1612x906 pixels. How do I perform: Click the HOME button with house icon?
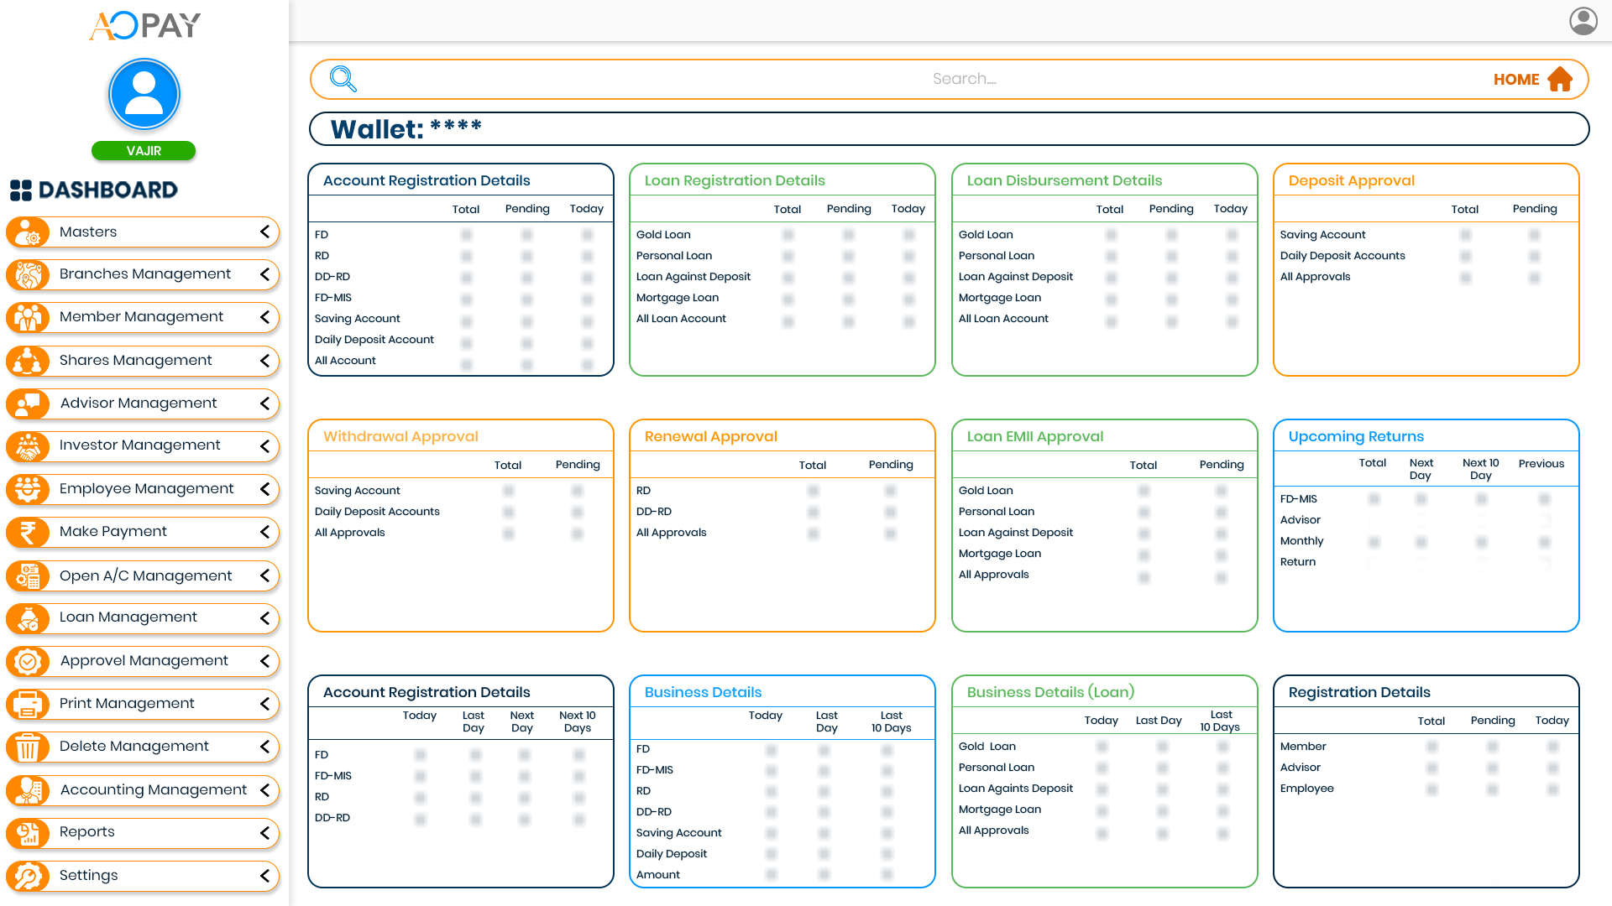pyautogui.click(x=1533, y=79)
